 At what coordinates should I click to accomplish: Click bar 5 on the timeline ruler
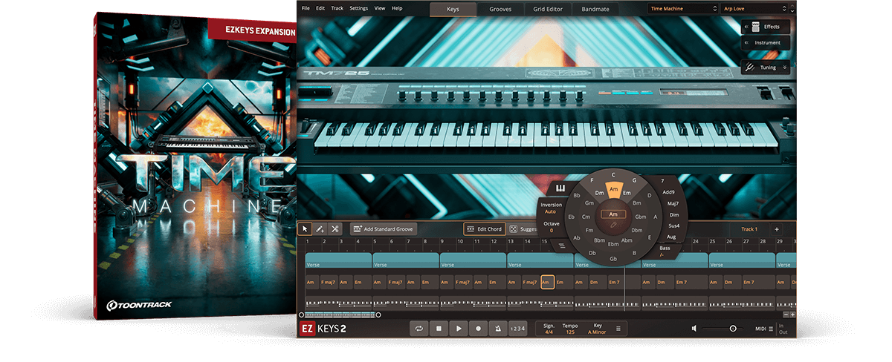(x=375, y=241)
